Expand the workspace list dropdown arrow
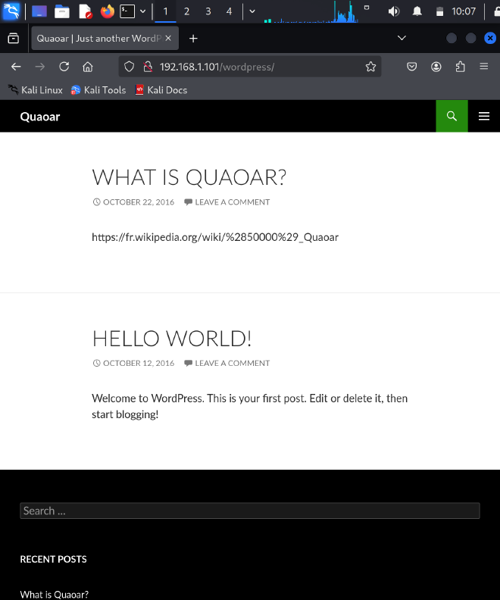This screenshot has width=500, height=600. click(x=252, y=11)
